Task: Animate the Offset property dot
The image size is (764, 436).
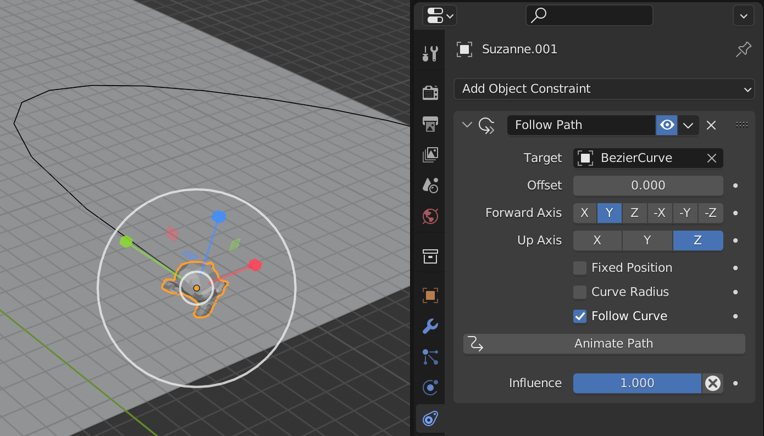Action: tap(735, 186)
